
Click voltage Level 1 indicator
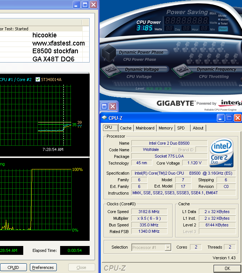[x=150, y=89]
